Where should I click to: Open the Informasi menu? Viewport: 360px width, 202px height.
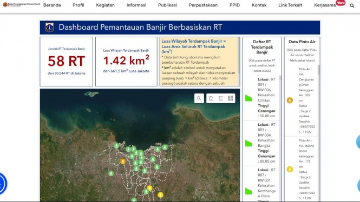(136, 5)
